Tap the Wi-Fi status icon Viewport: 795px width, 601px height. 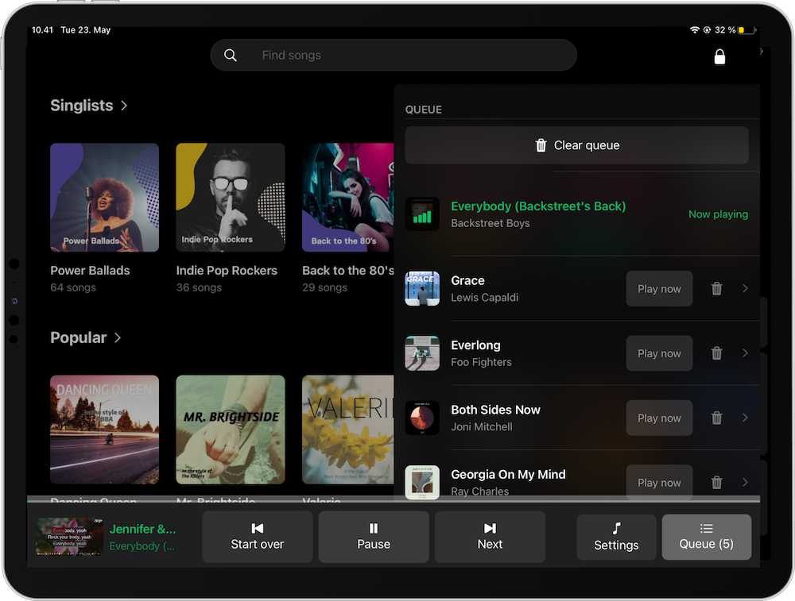tap(695, 30)
